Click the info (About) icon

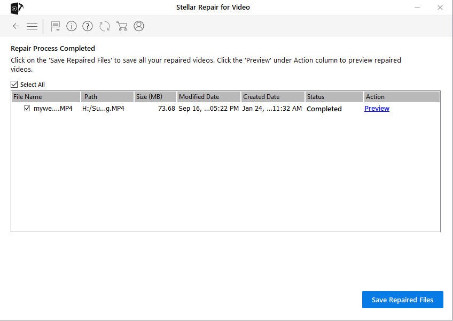click(x=72, y=26)
